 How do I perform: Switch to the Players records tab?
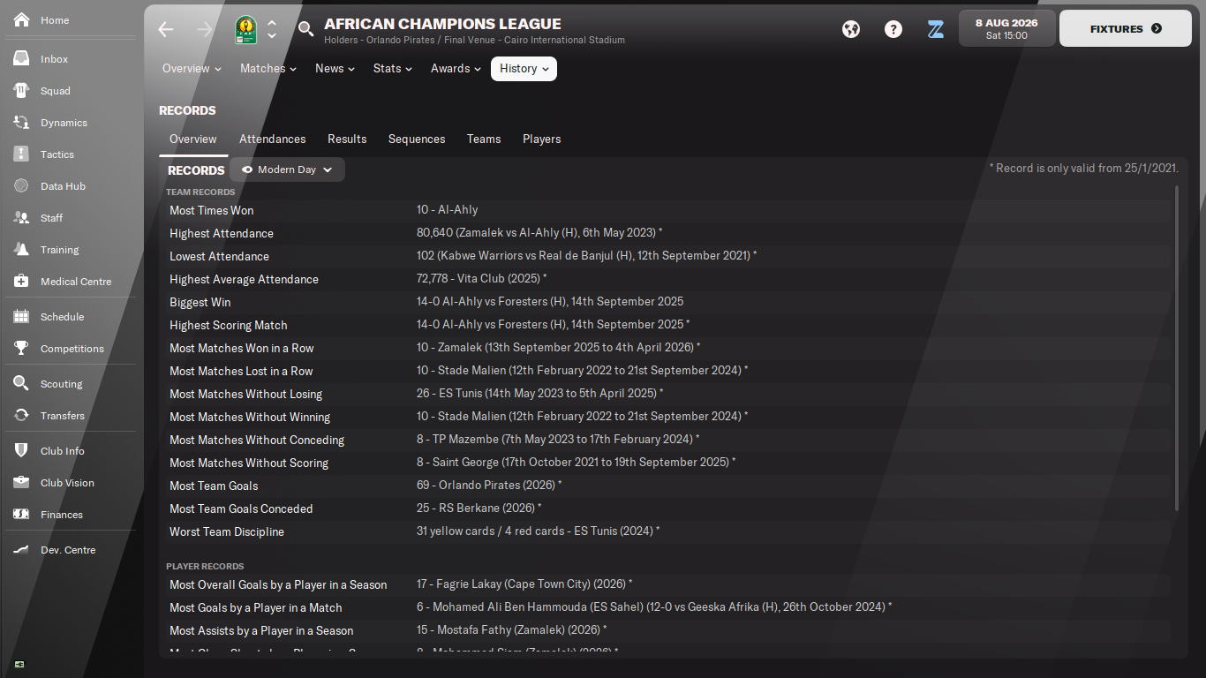click(x=541, y=139)
